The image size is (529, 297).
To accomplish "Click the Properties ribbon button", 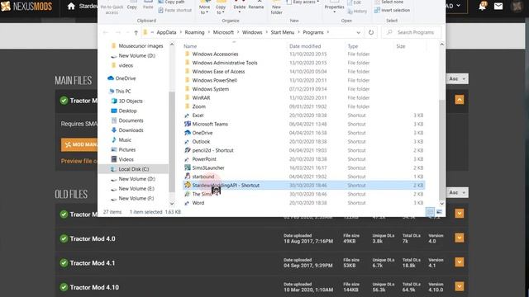I will tap(334, 7).
